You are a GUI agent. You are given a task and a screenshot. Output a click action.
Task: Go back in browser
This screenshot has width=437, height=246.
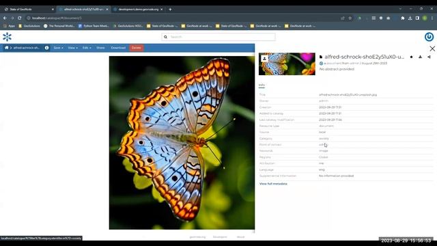point(5,18)
